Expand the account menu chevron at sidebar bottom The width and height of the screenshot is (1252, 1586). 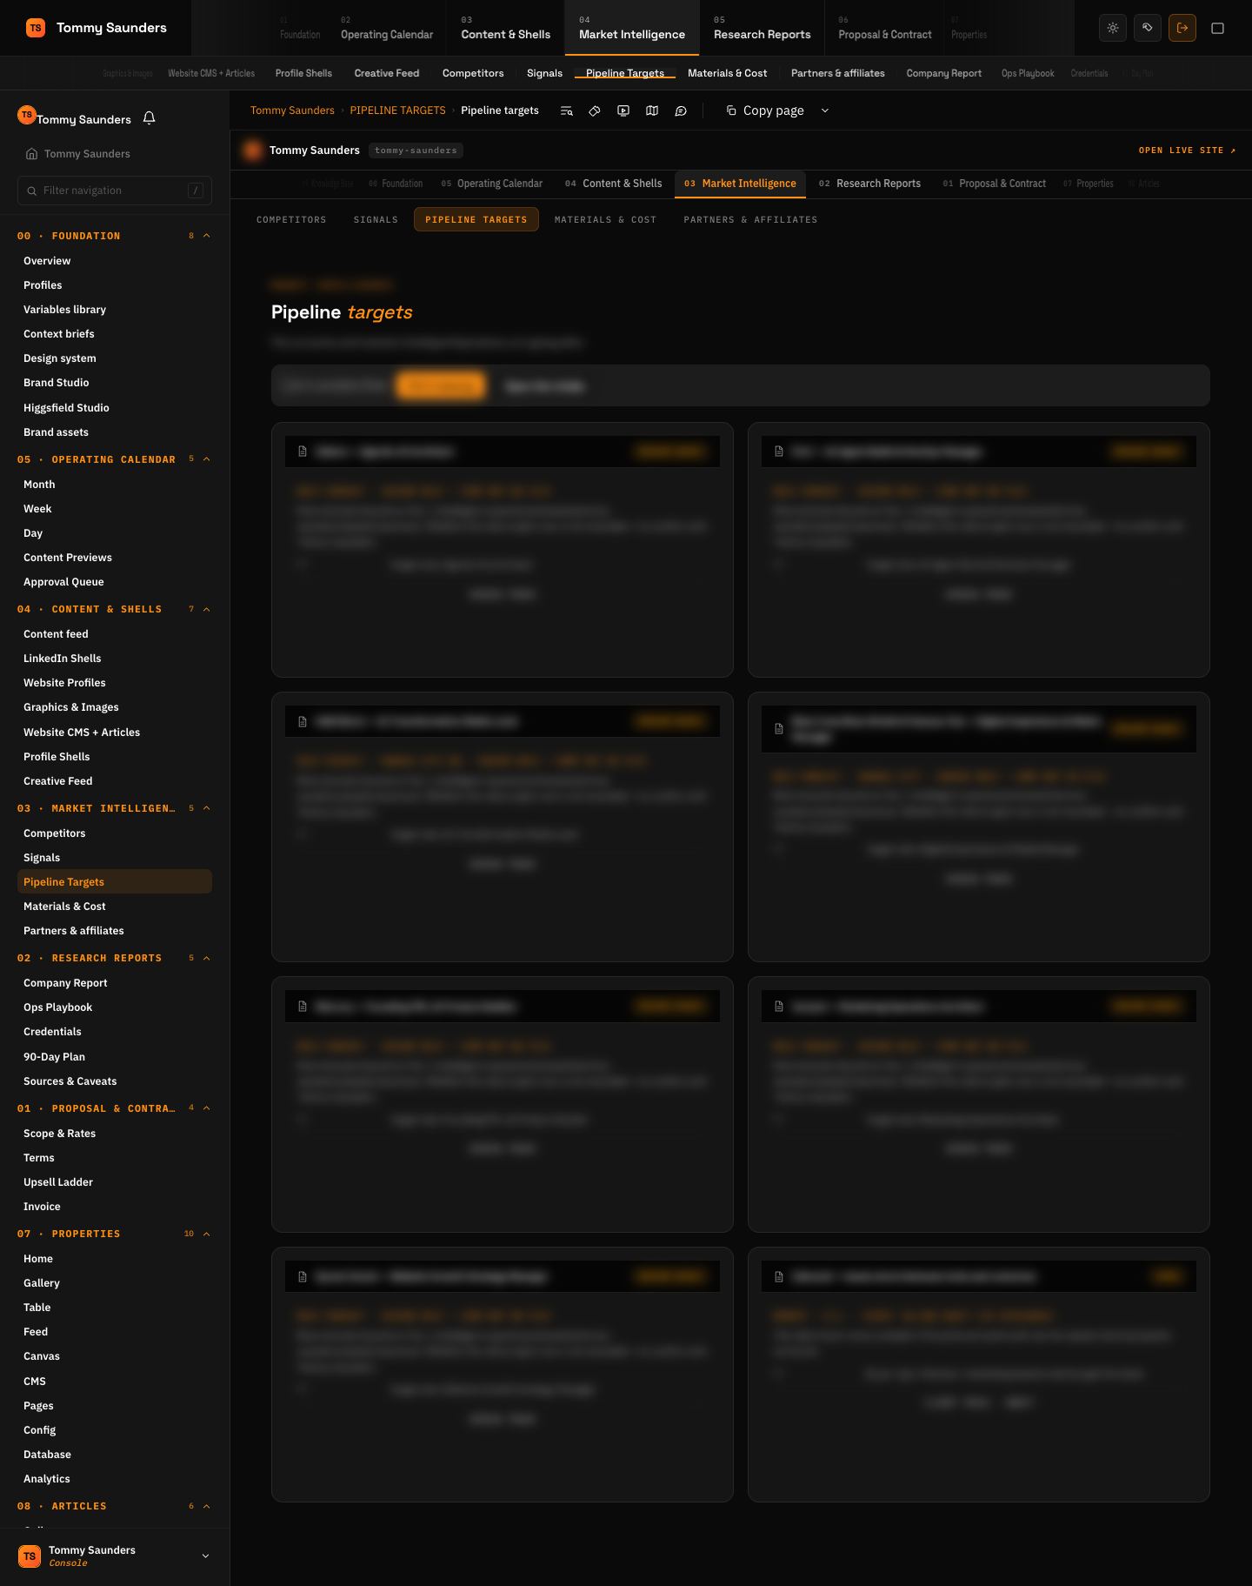[x=205, y=1556]
